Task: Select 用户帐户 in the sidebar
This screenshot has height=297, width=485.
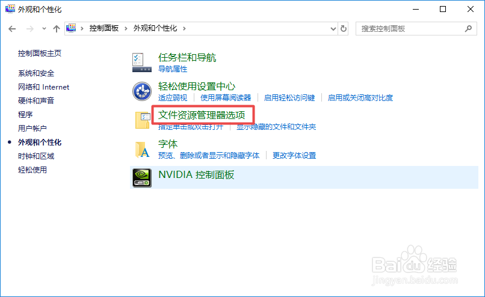Action: (x=32, y=128)
